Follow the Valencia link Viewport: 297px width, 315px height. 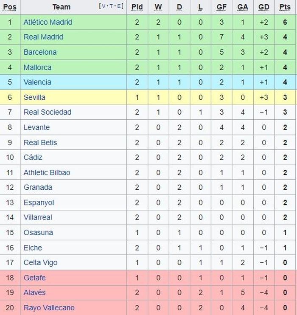[37, 82]
